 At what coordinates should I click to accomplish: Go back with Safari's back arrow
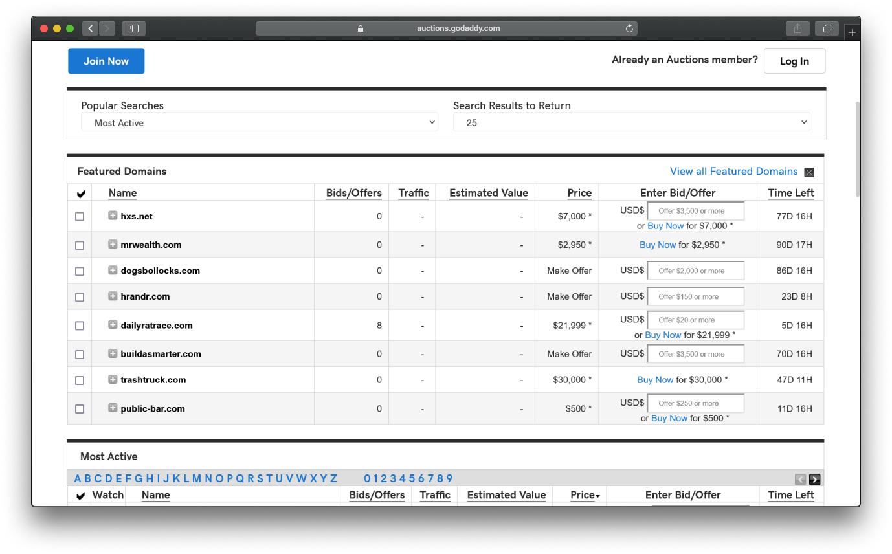pos(91,28)
